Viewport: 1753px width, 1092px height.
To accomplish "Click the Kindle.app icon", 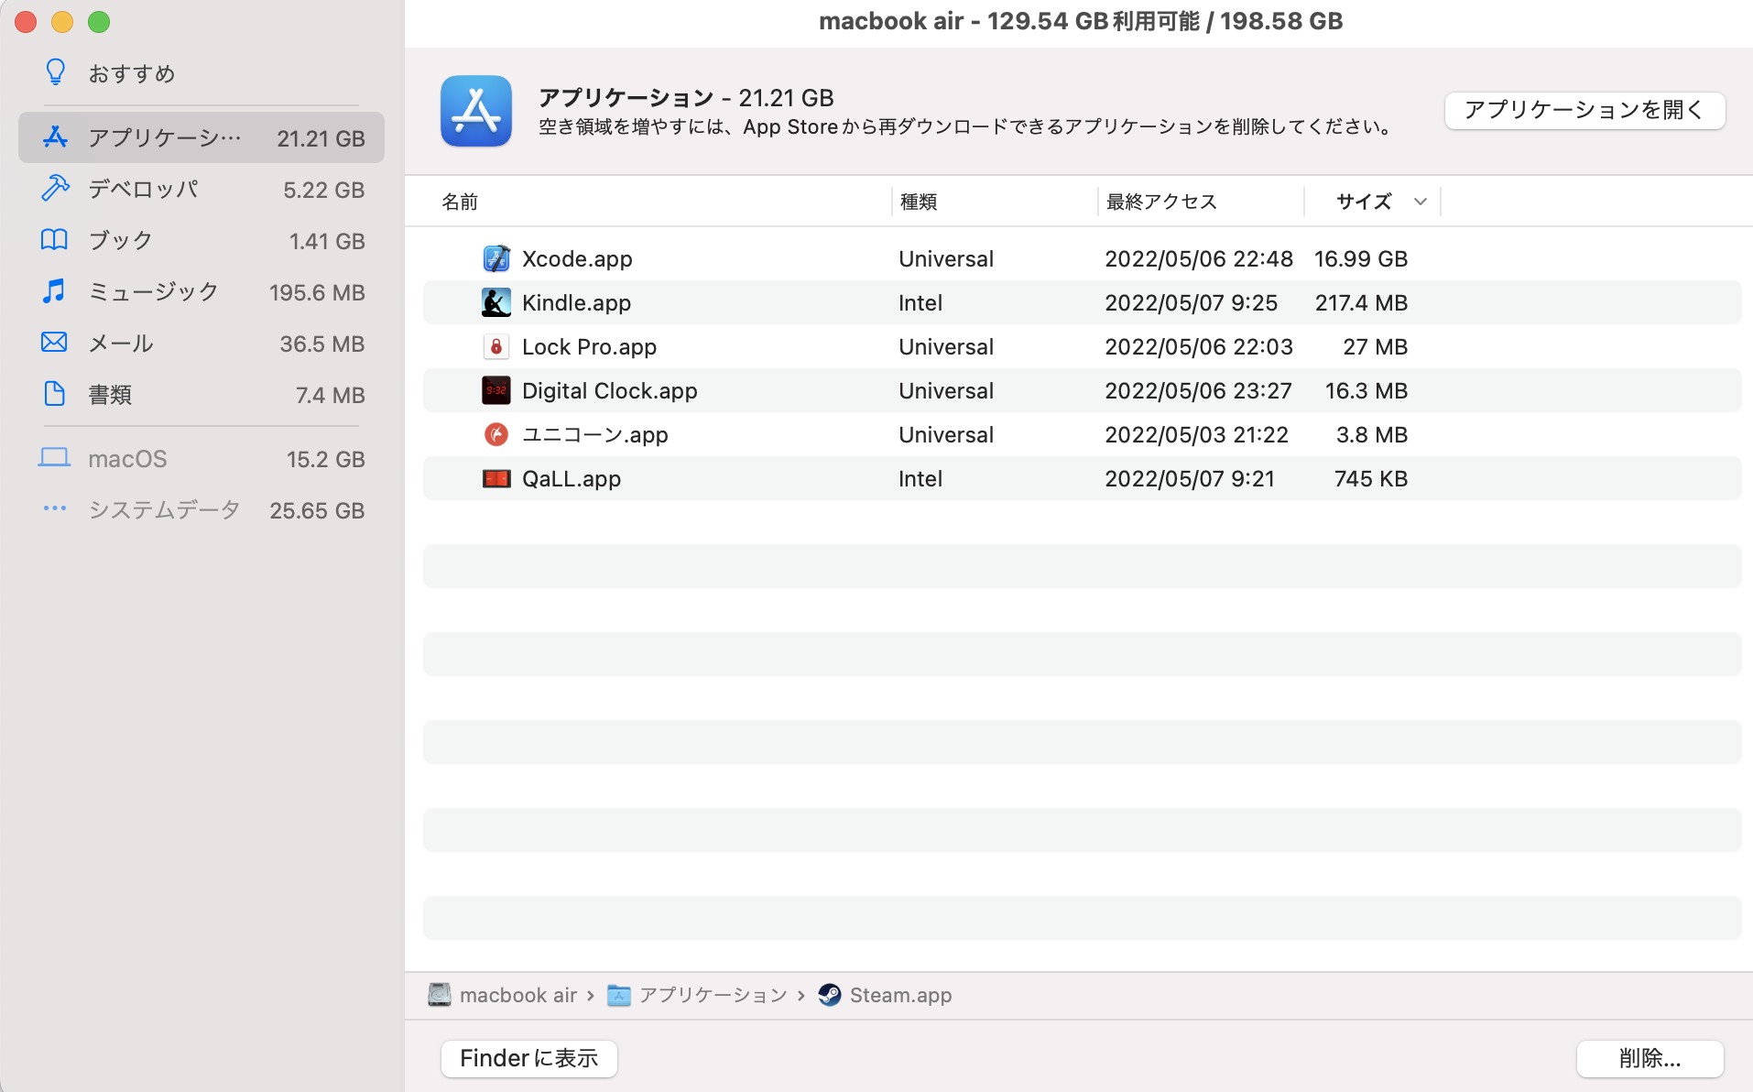I will point(496,302).
